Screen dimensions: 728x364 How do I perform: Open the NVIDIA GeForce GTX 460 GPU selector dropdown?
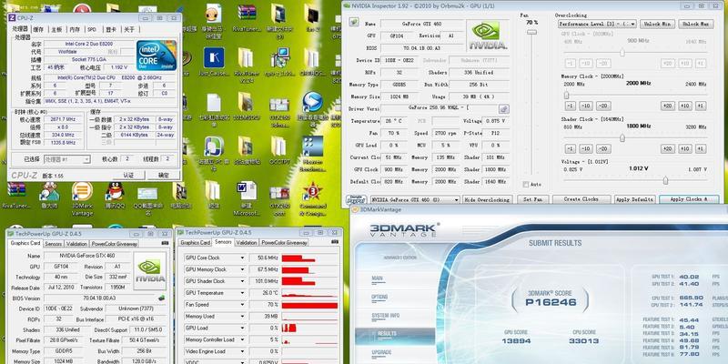415,199
